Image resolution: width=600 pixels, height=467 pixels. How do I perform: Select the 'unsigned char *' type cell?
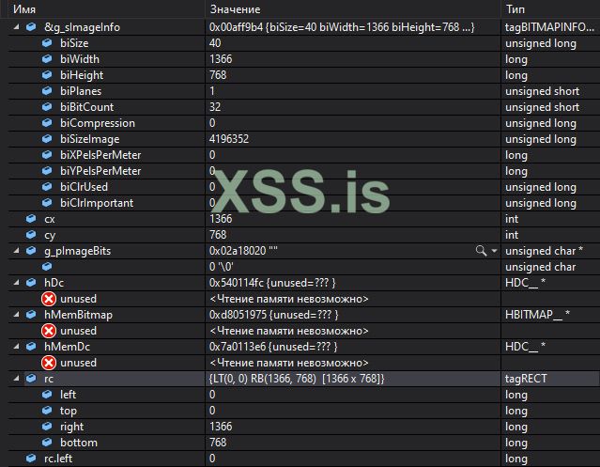[545, 251]
